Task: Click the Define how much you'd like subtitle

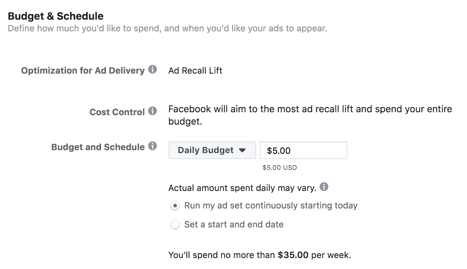Action: [167, 28]
